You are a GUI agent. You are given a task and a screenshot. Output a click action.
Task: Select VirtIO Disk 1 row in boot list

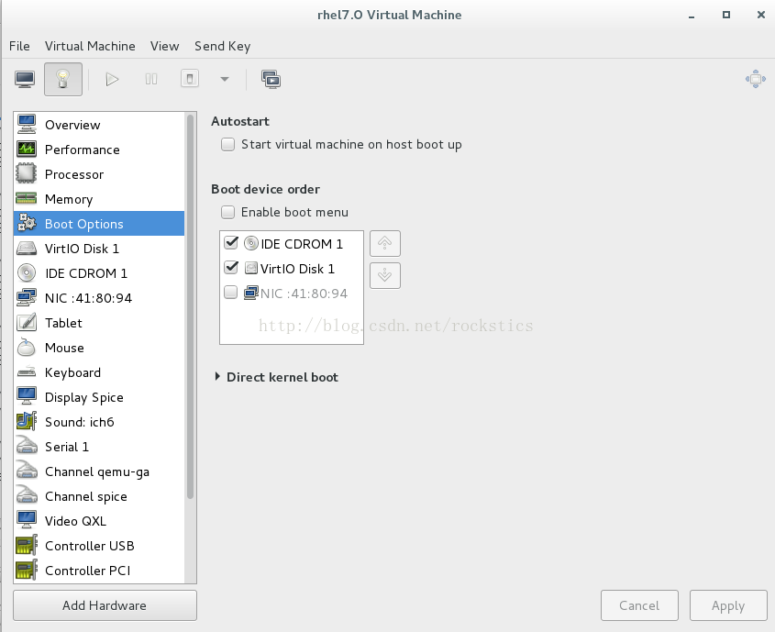[292, 269]
